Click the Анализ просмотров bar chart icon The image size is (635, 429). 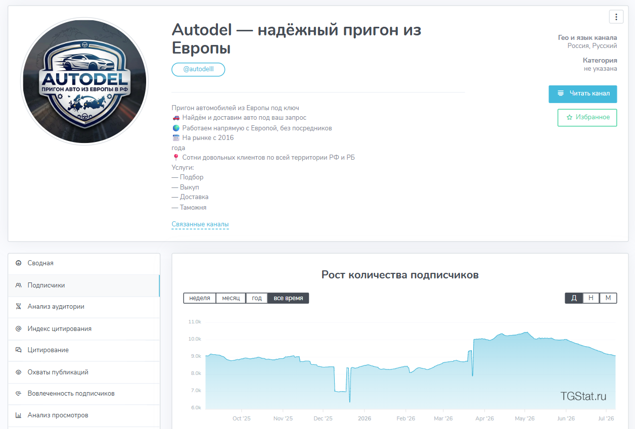[x=18, y=415]
